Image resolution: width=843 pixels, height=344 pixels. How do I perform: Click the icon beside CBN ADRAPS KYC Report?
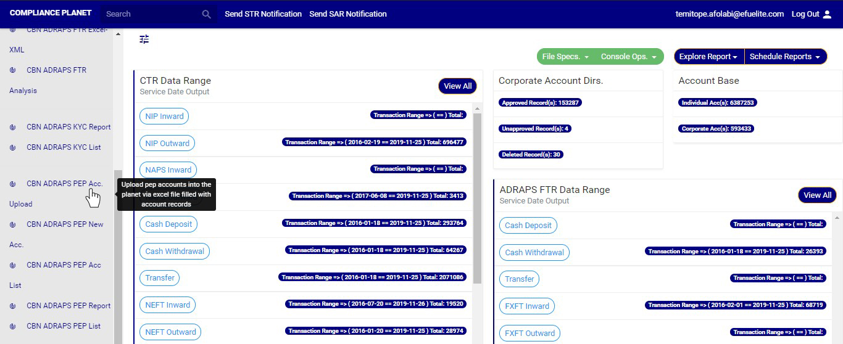[x=12, y=127]
